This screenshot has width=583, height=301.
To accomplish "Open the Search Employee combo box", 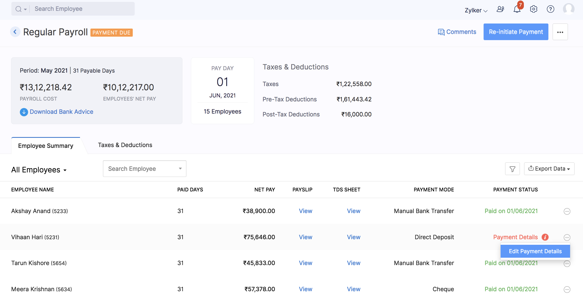I will point(144,169).
